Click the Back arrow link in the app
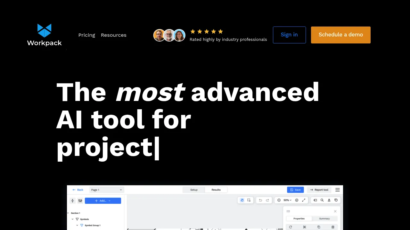 (x=78, y=190)
